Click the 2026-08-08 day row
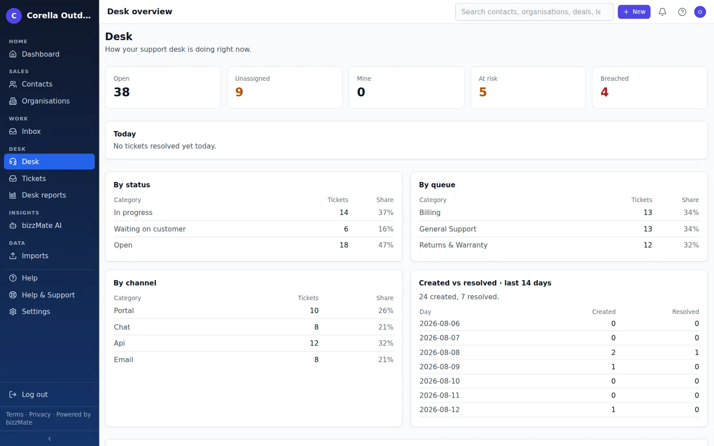Screen dimensions: 714x446 [x=559, y=352]
